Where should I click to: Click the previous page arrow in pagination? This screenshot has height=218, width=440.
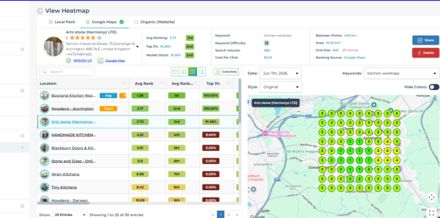click(x=212, y=215)
